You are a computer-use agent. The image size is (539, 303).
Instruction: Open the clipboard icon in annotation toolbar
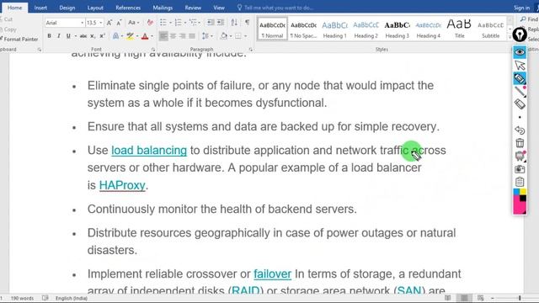coord(520,182)
